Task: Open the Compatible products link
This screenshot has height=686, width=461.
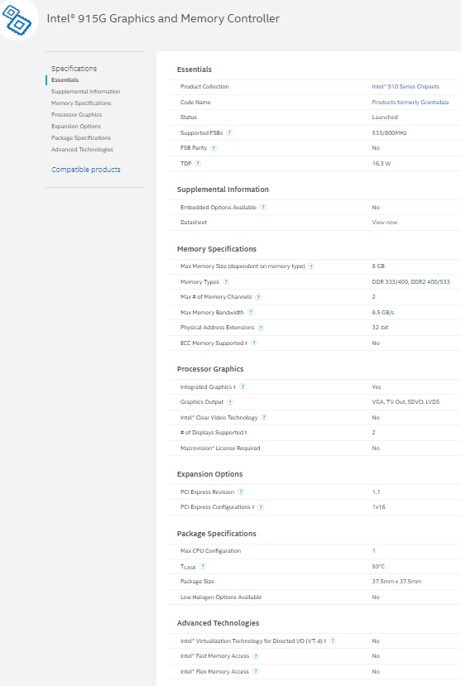Action: tap(86, 170)
